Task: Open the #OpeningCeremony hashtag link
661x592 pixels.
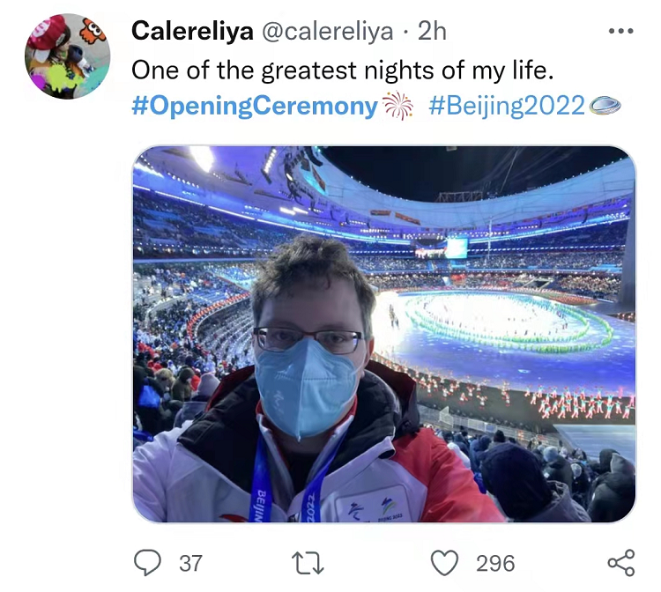Action: tap(254, 107)
